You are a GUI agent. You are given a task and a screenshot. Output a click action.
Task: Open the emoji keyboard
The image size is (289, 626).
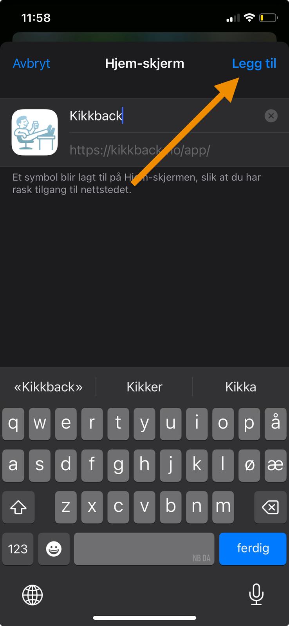[x=54, y=549]
